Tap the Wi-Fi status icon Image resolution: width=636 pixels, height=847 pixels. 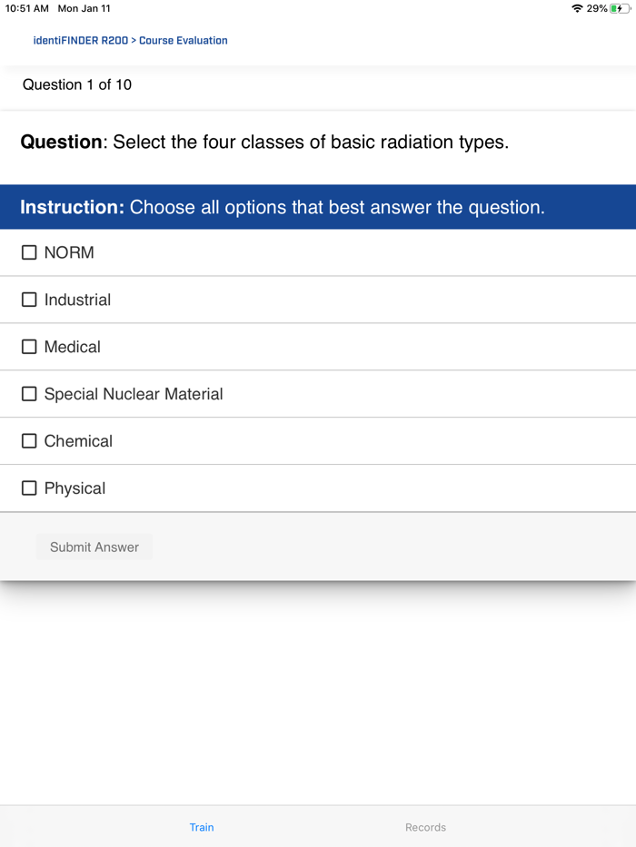577,8
